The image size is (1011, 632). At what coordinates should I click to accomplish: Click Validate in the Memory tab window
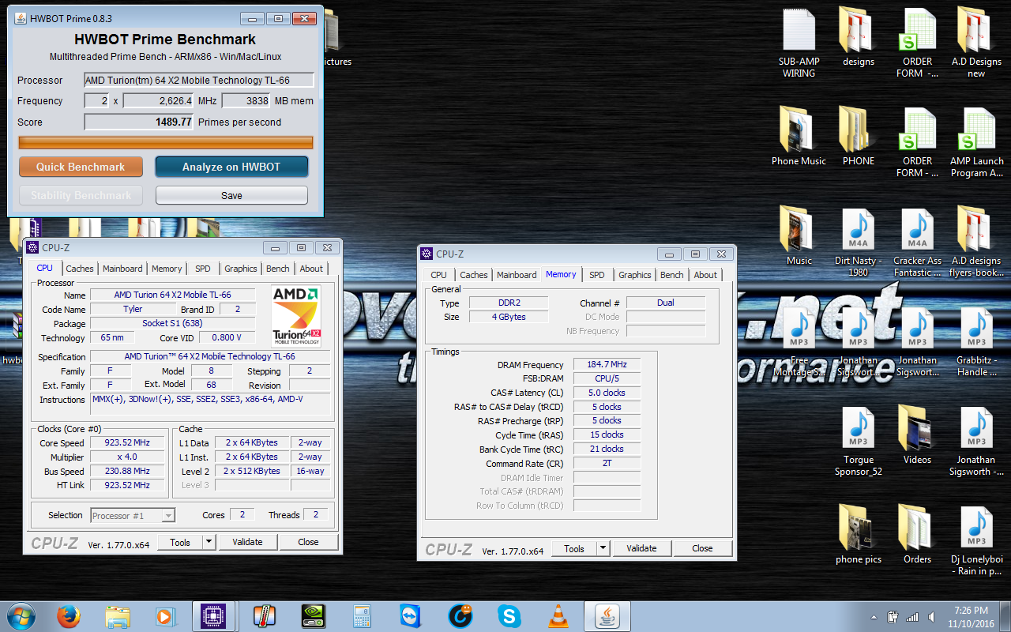click(x=641, y=548)
